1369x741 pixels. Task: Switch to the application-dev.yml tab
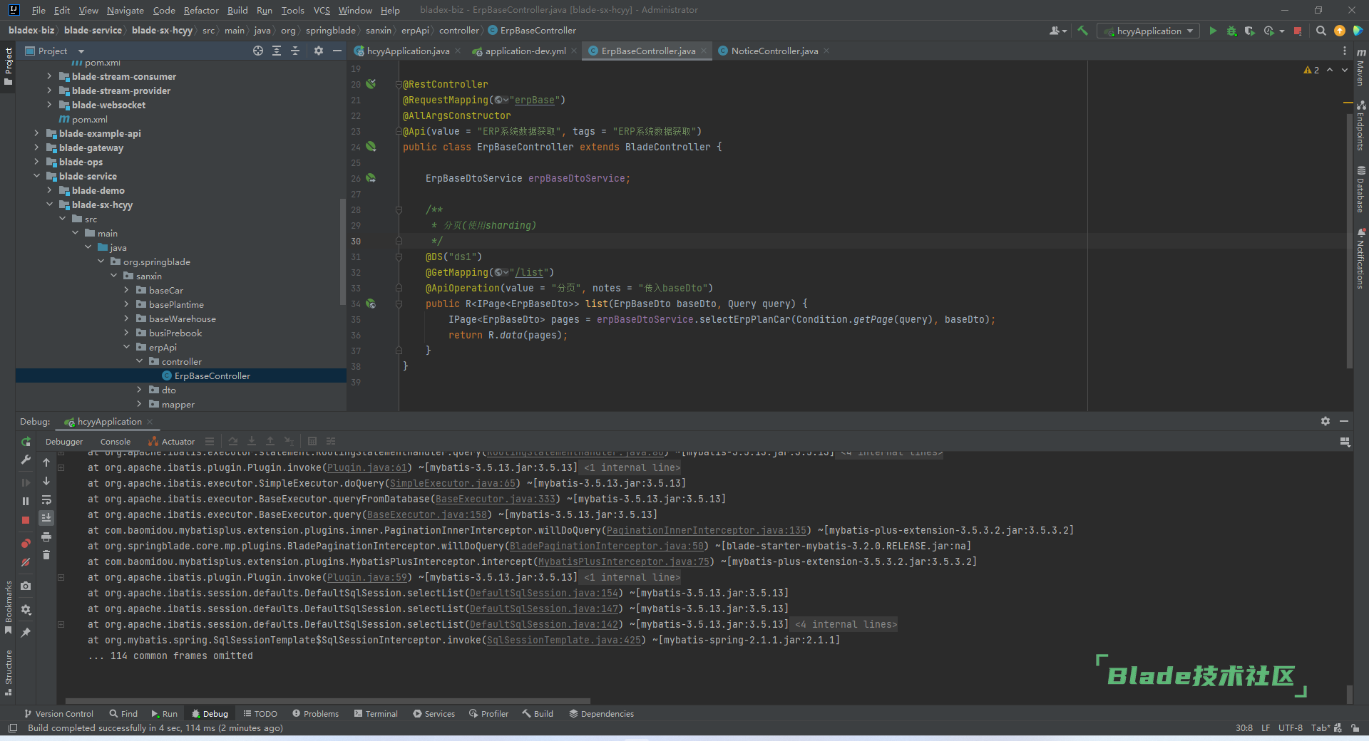coord(525,51)
